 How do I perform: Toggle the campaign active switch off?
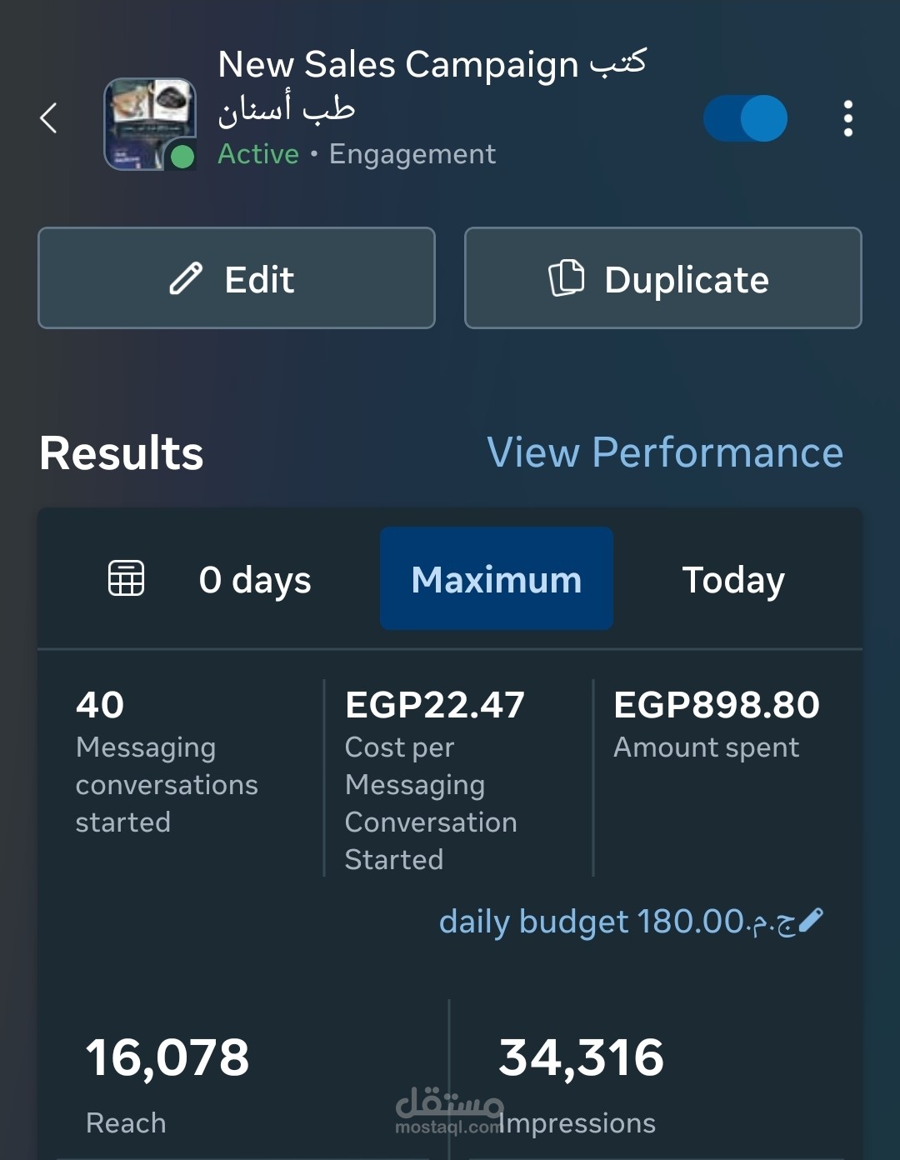tap(745, 118)
